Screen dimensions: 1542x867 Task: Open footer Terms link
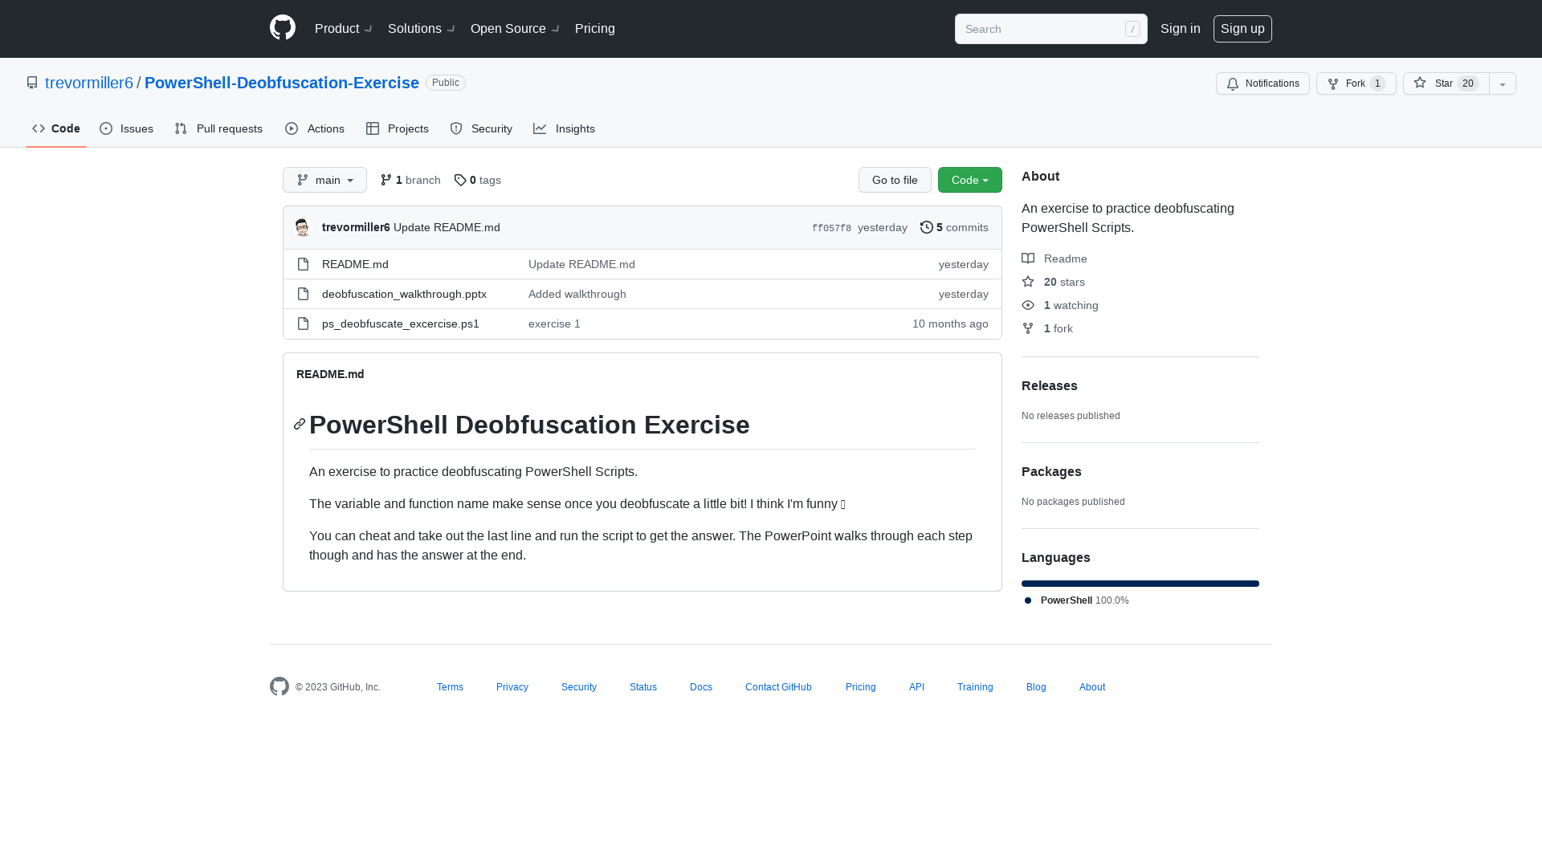pos(450,687)
